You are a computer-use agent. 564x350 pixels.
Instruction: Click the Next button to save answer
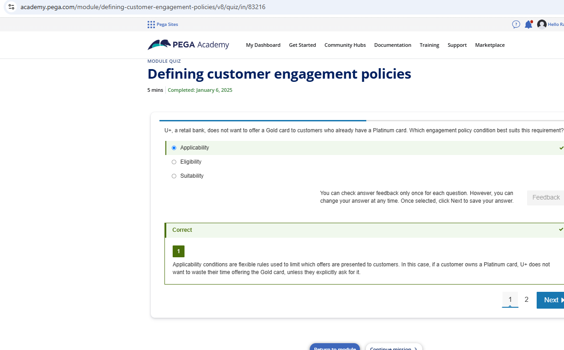(552, 300)
